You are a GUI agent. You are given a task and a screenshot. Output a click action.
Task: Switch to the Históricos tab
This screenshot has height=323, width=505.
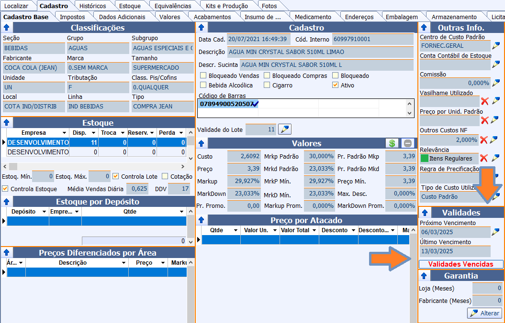coord(92,6)
